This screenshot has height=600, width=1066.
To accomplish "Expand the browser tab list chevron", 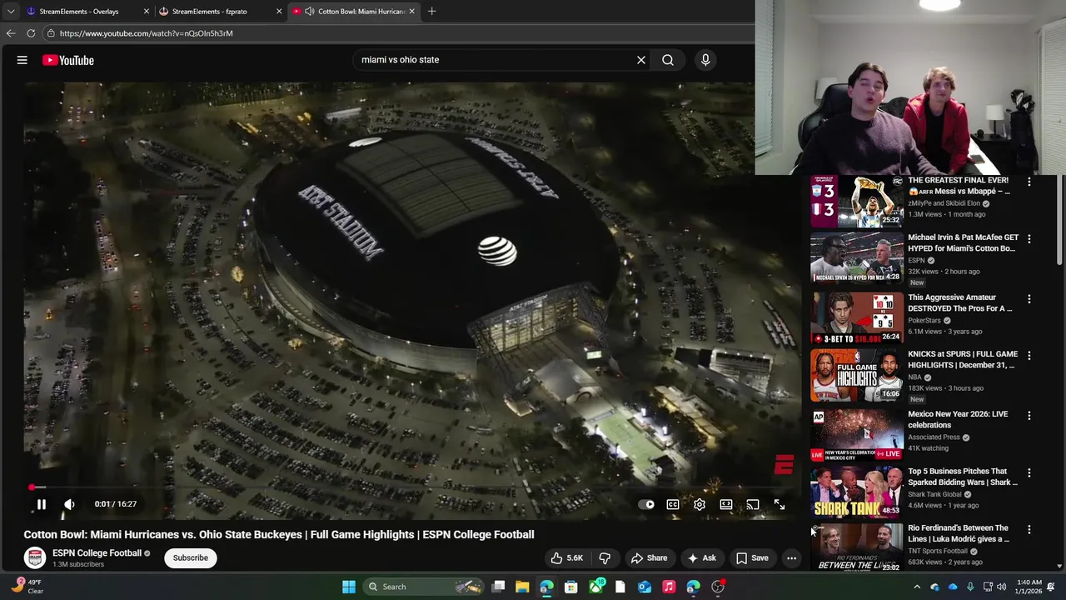I will [11, 12].
